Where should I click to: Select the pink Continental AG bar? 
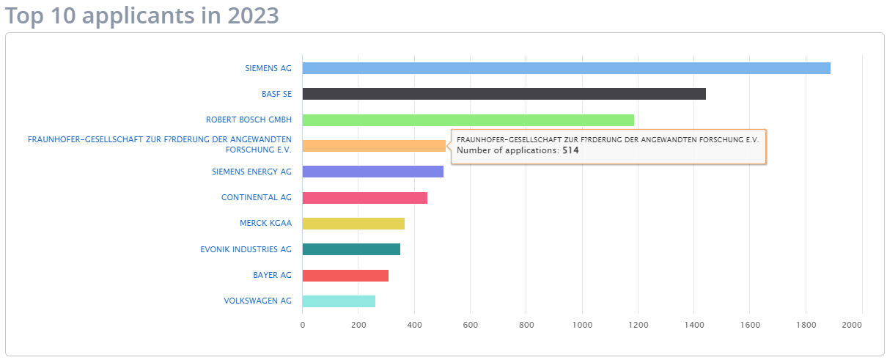[364, 197]
